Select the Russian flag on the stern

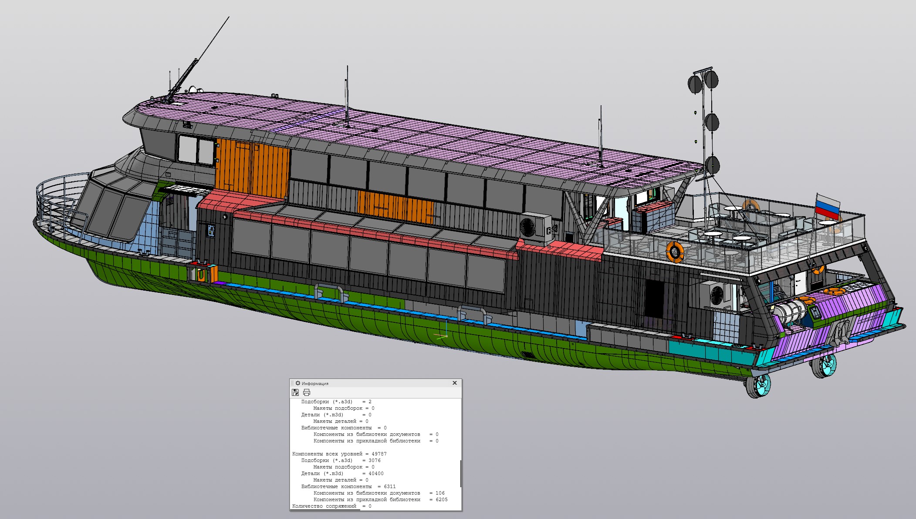pos(828,207)
